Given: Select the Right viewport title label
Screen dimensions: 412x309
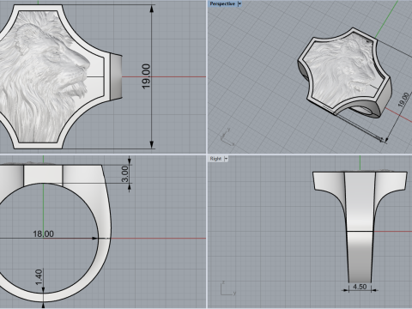Looking at the screenshot, I should 215,159.
